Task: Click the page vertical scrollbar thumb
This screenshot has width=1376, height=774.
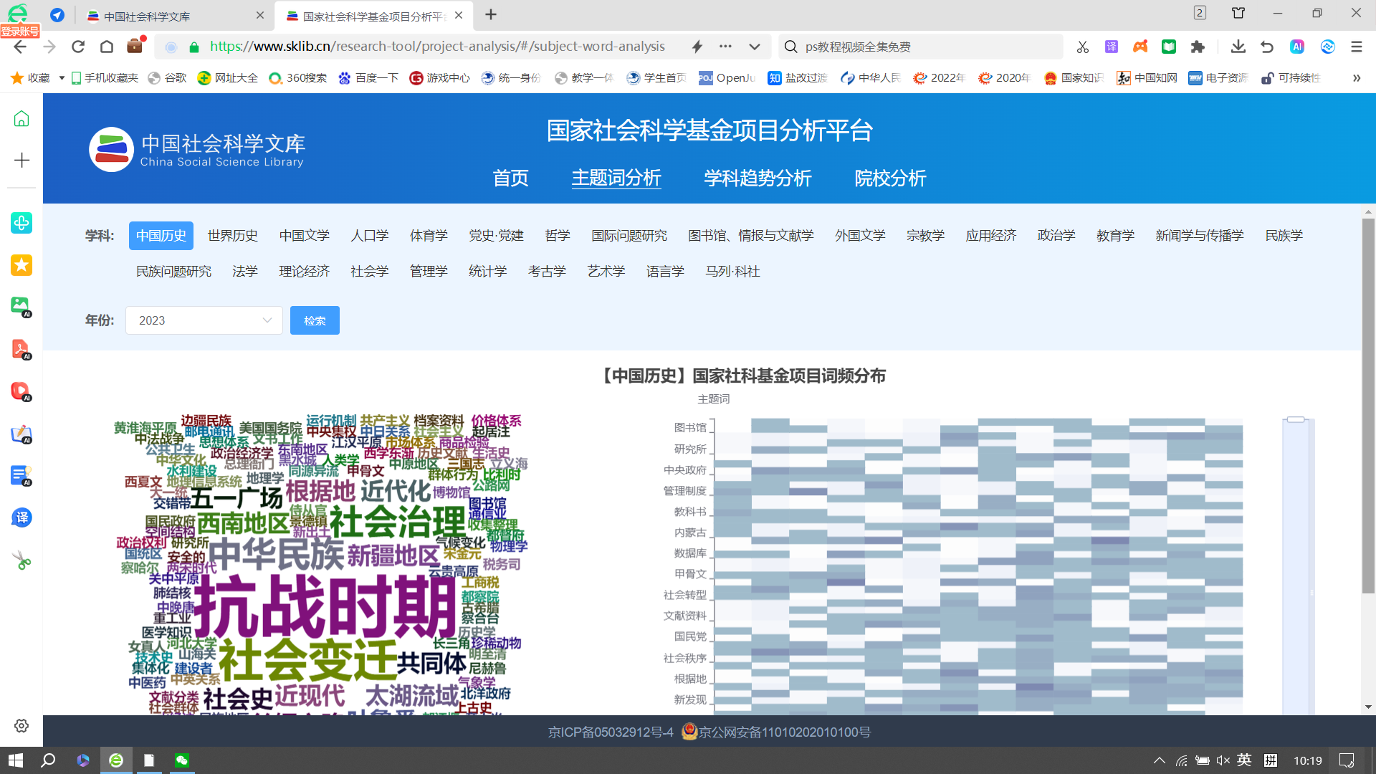Action: pyautogui.click(x=1368, y=405)
